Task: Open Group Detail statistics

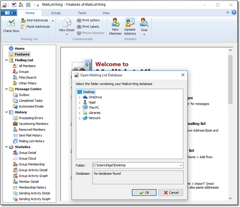Action: pyautogui.click(x=27, y=153)
